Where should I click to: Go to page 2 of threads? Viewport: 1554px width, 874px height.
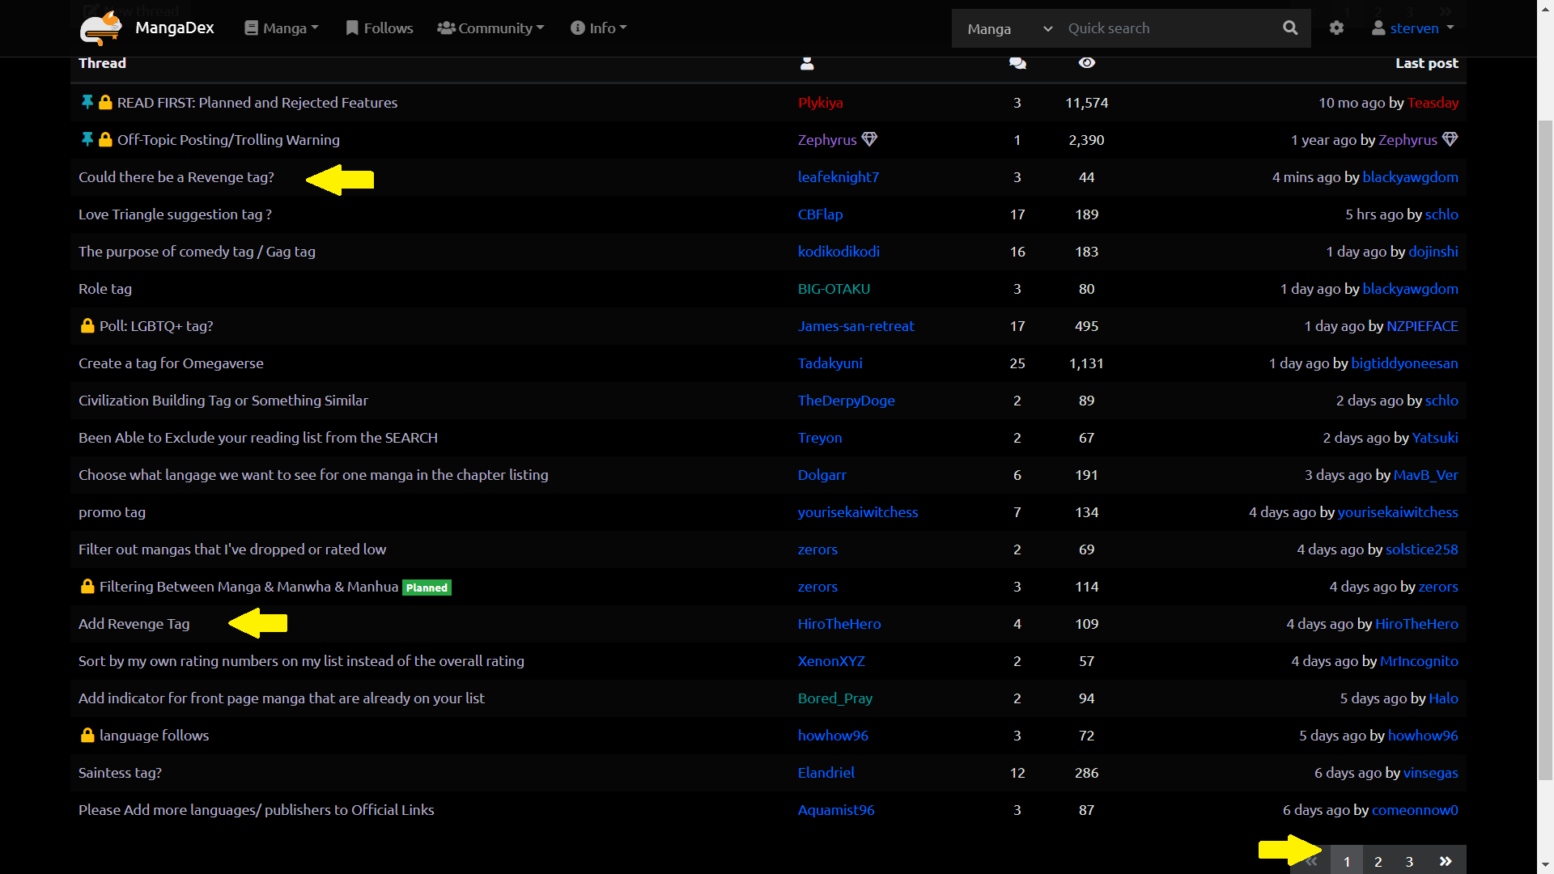click(x=1378, y=861)
